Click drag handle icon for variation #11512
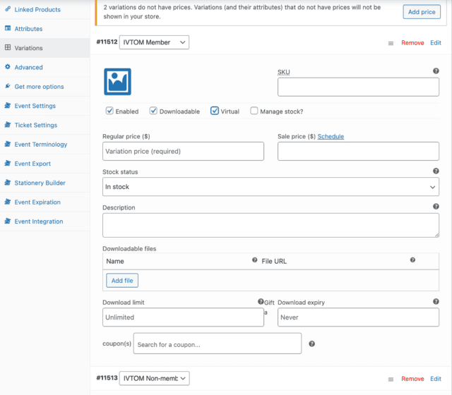452x395 pixels. coord(391,43)
